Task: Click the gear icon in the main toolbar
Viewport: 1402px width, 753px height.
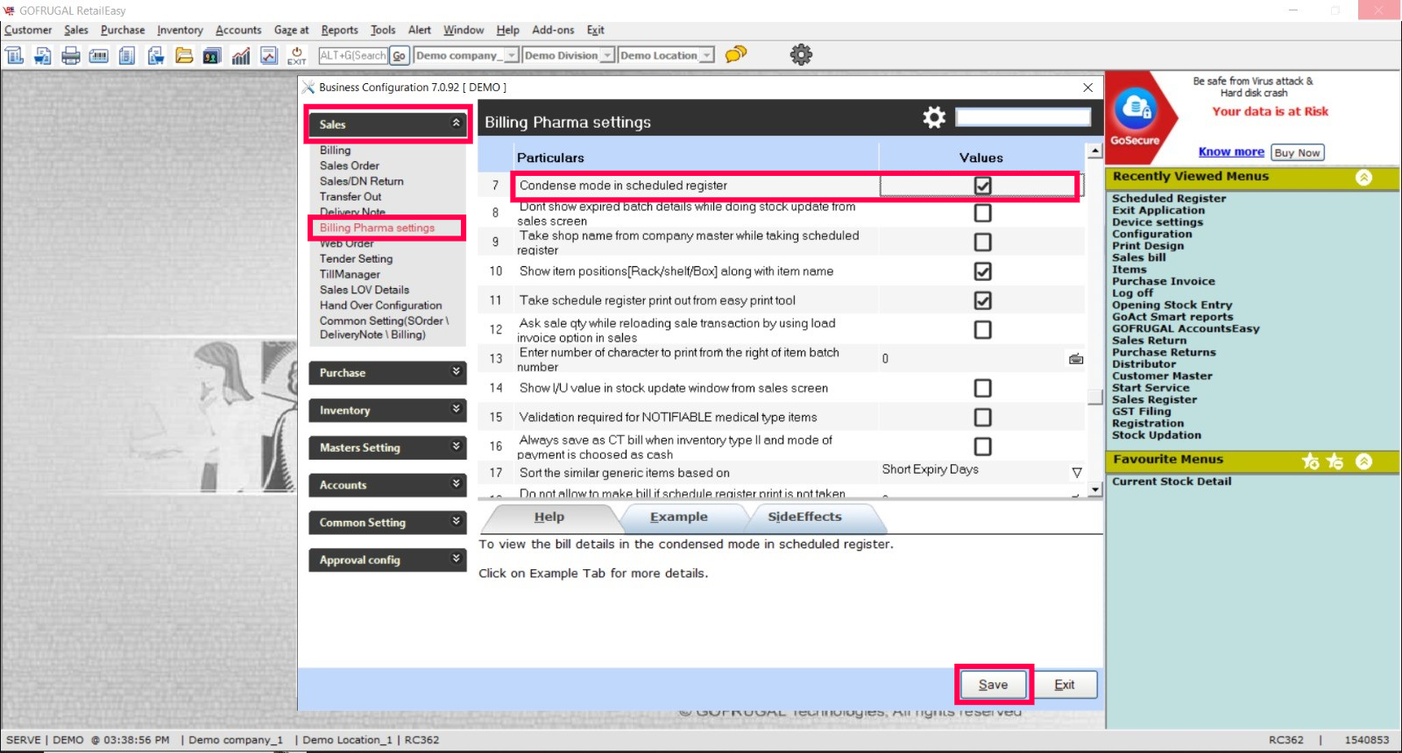Action: click(801, 54)
